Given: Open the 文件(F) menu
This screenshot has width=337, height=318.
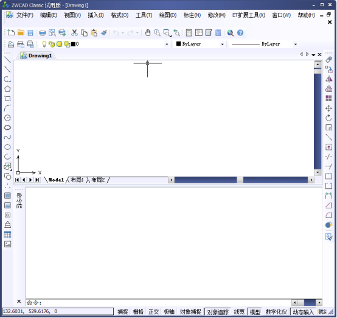Looking at the screenshot, I should (x=25, y=15).
